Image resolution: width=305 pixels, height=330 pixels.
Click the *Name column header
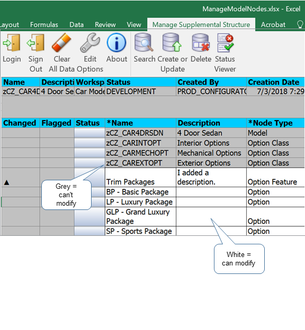tap(141, 123)
